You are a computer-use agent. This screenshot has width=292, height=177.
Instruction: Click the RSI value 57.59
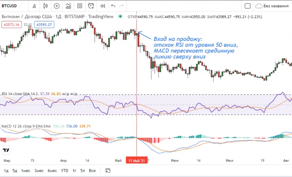click(x=45, y=93)
